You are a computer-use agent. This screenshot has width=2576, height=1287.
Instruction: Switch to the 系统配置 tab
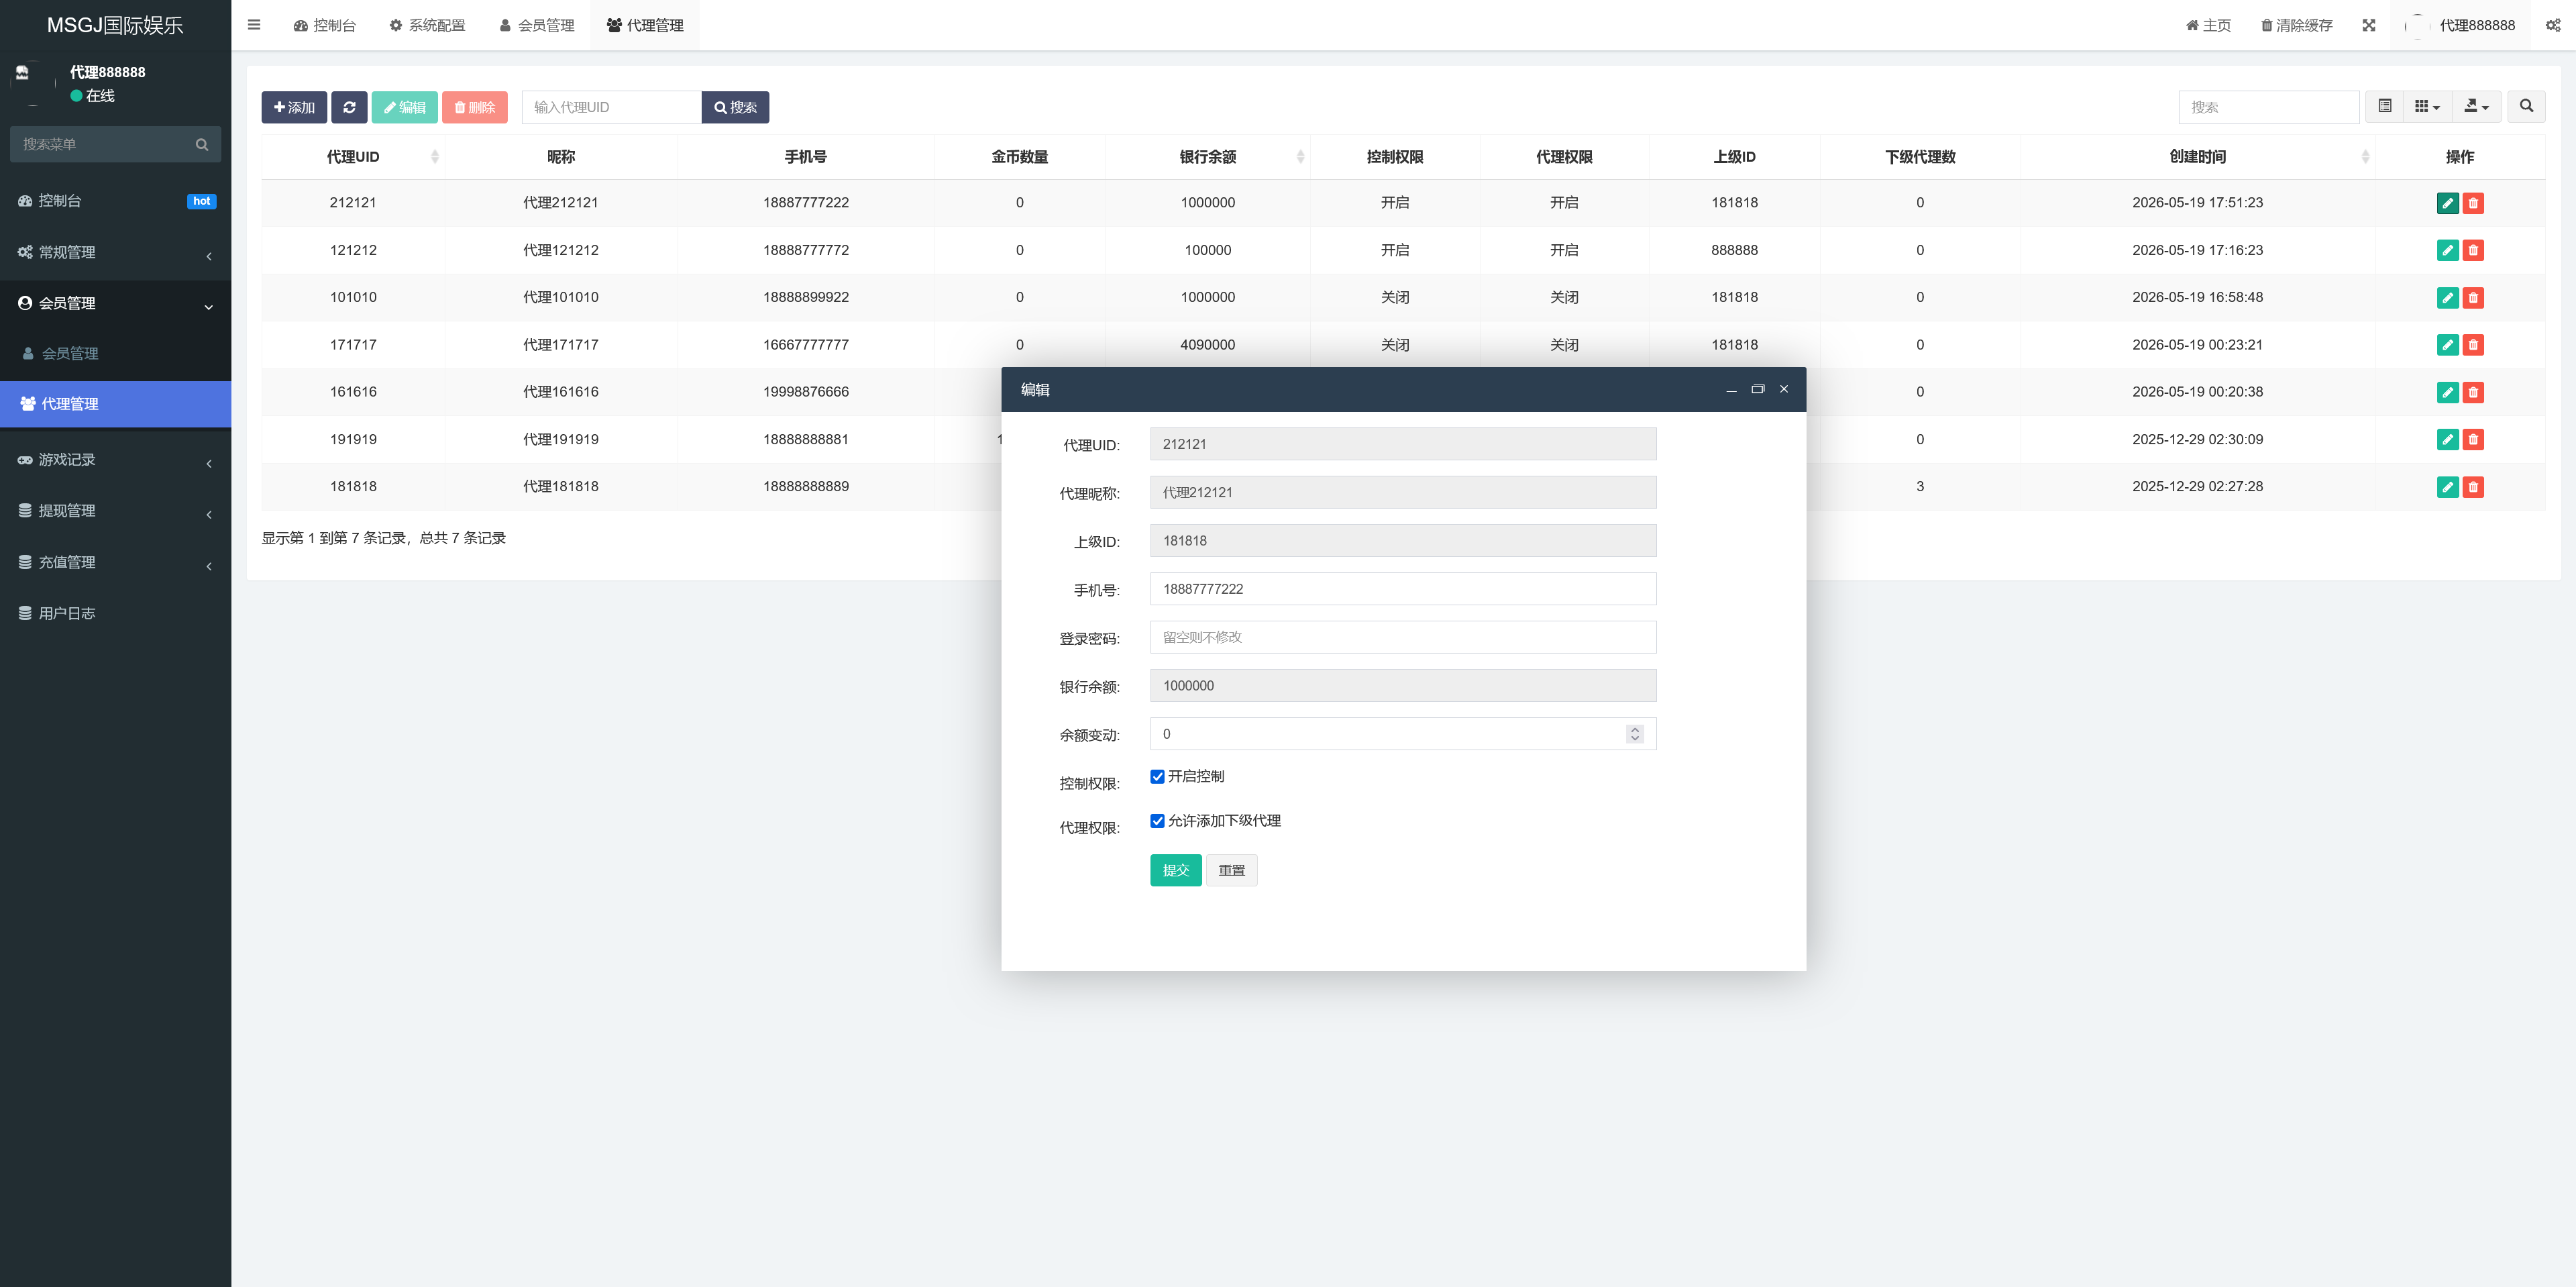click(427, 25)
